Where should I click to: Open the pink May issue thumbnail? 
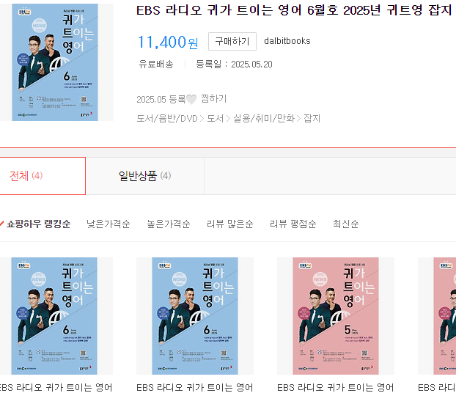[336, 316]
